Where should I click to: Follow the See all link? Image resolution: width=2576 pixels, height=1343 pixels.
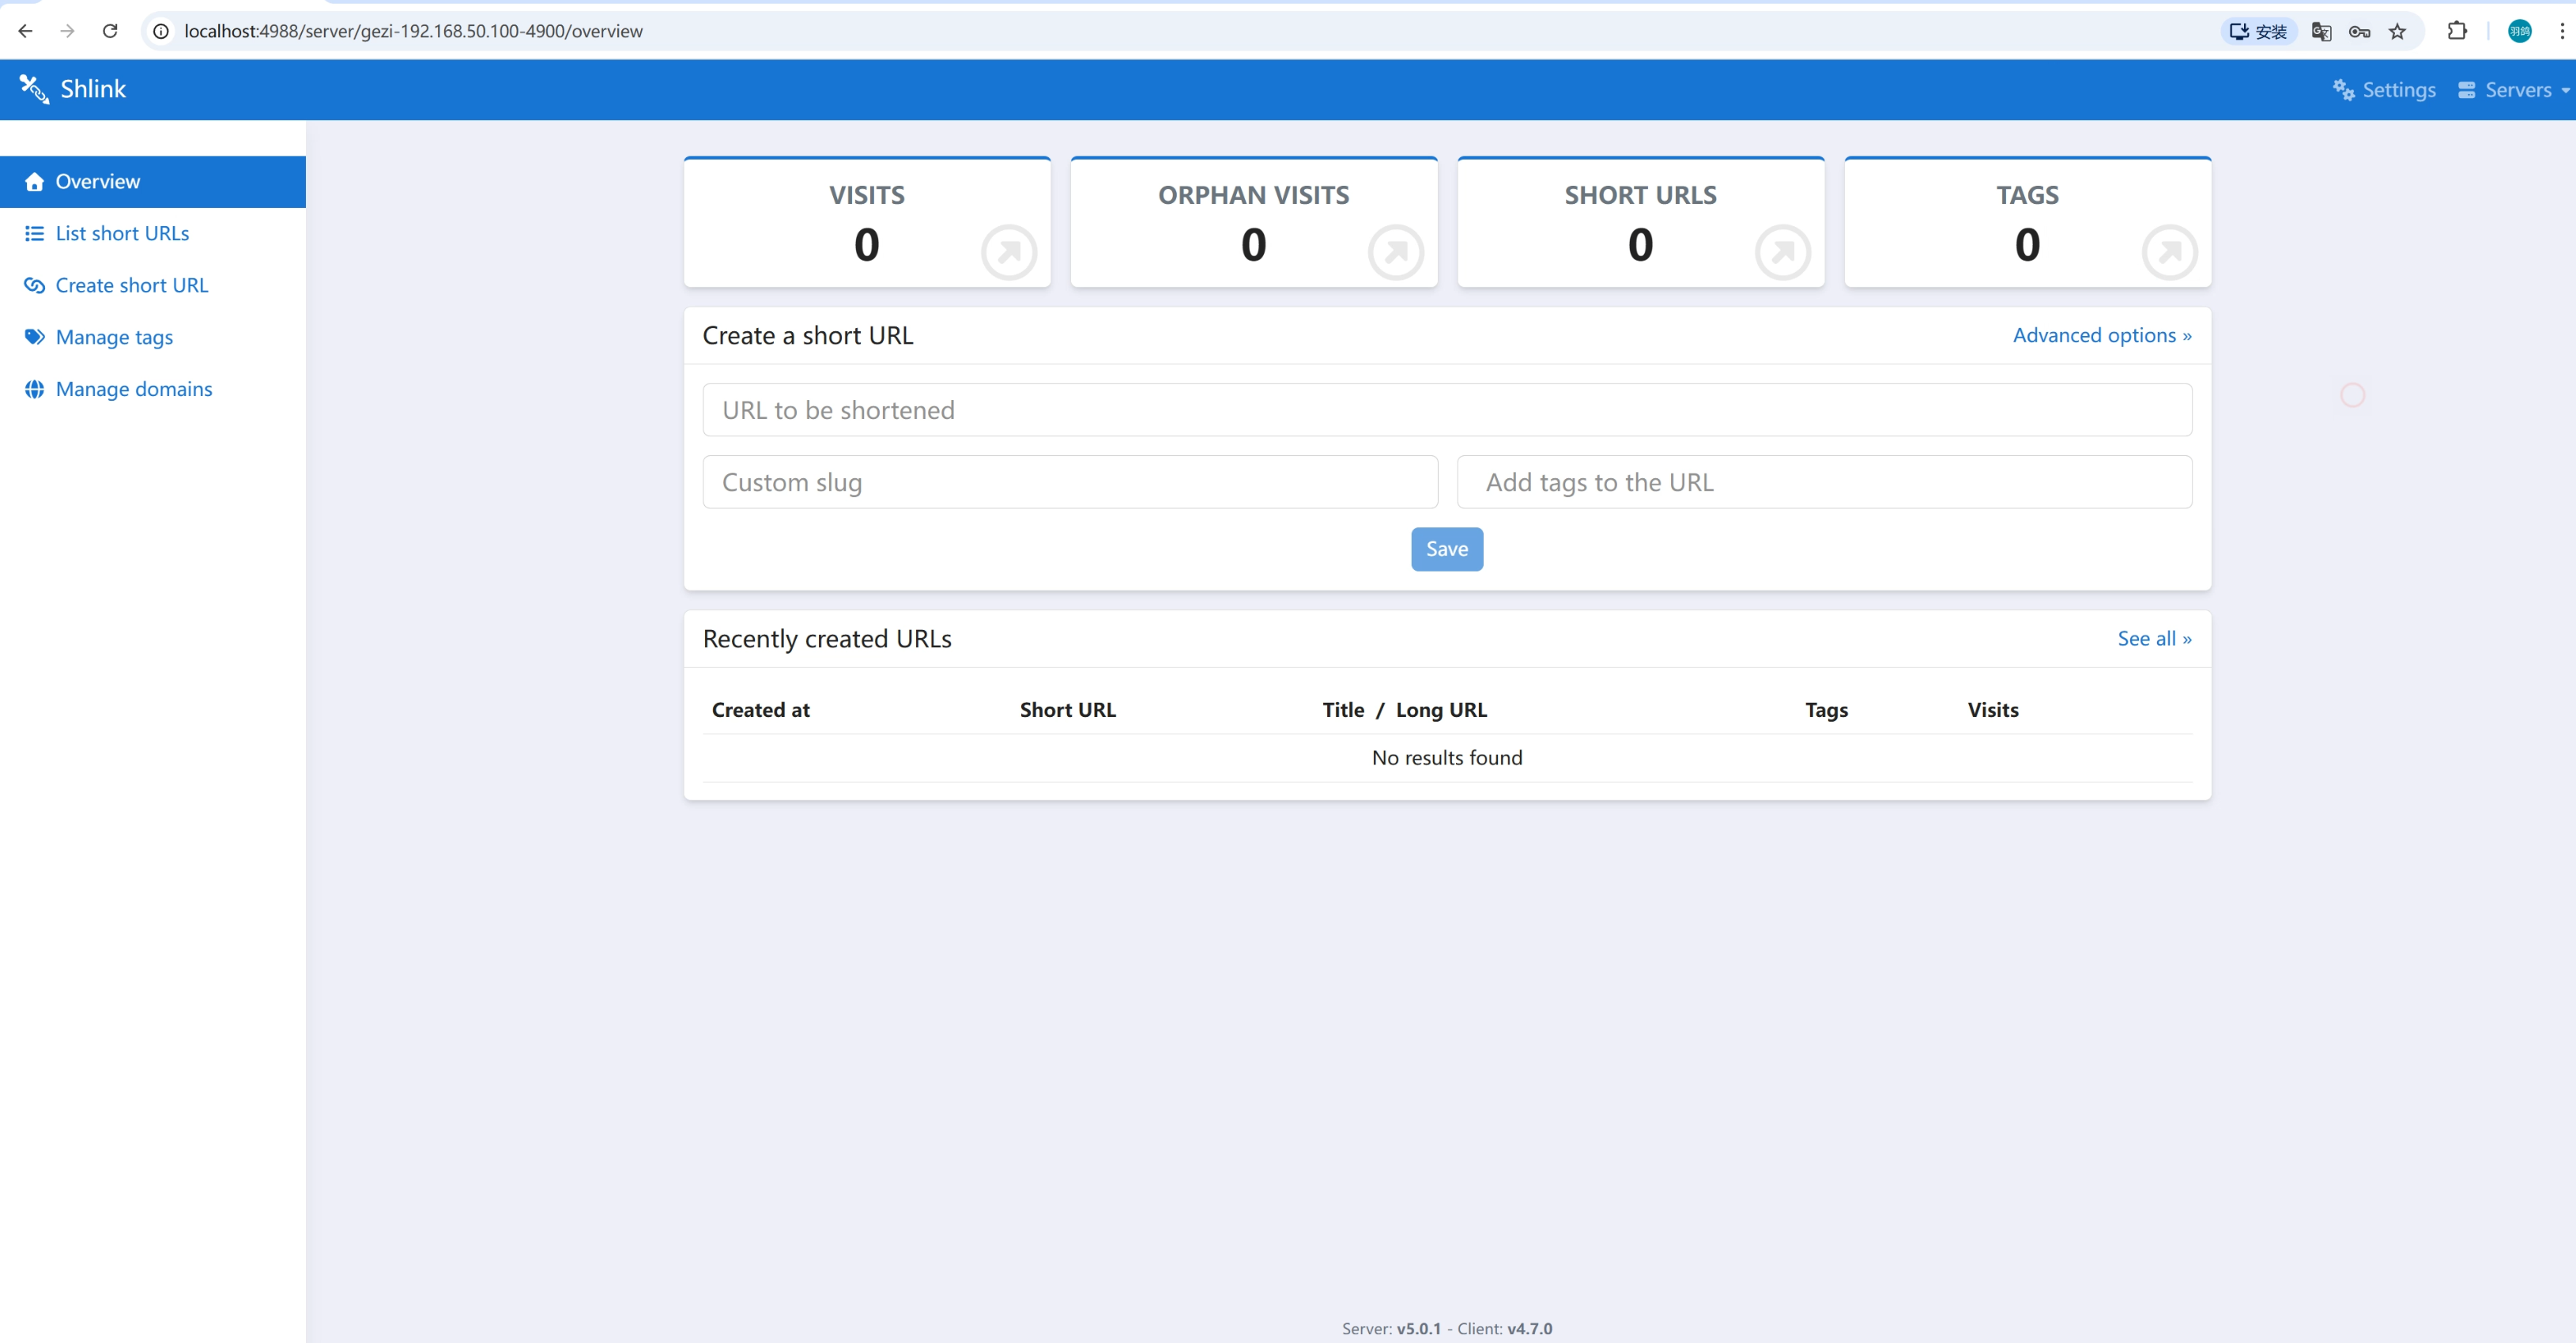point(2153,638)
